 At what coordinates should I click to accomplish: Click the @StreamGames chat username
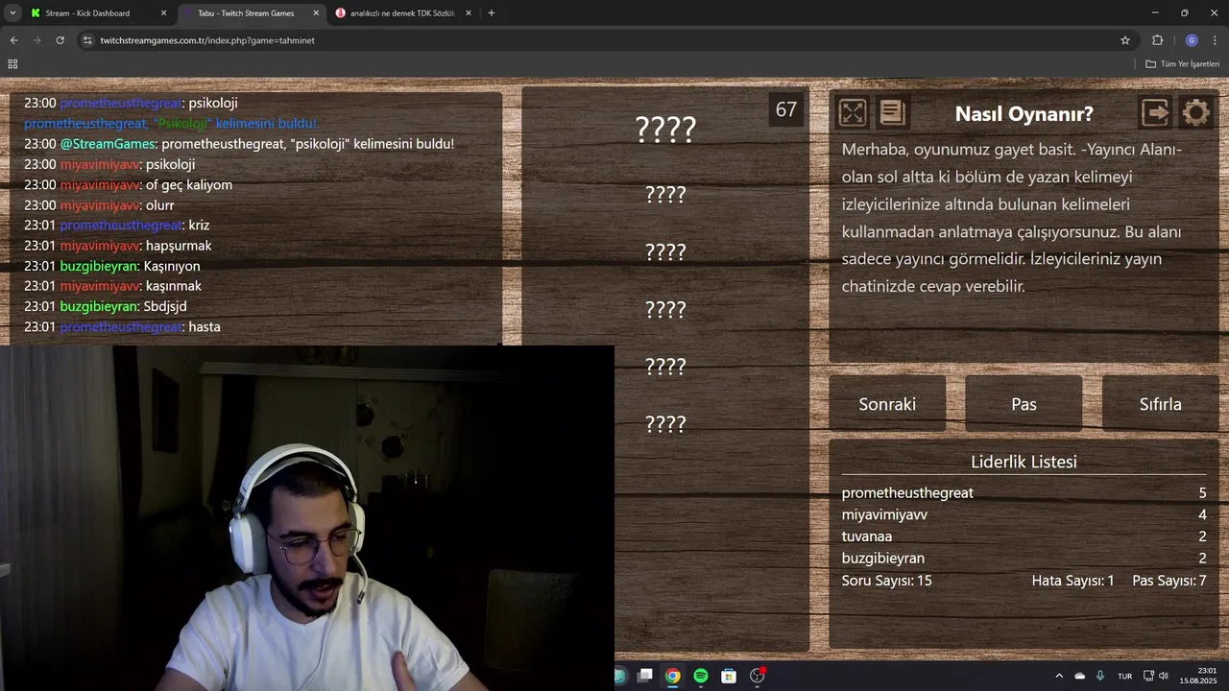tap(108, 144)
